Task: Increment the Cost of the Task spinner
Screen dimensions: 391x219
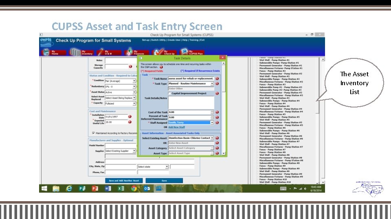Action: (x=212, y=111)
